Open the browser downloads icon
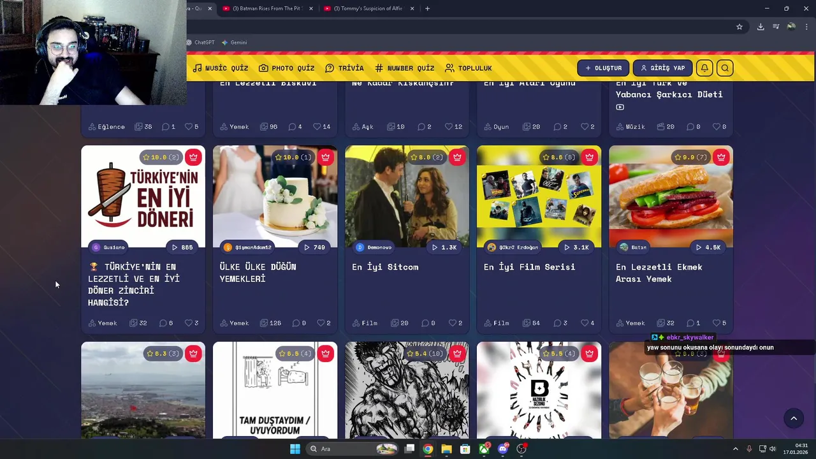Viewport: 816px width, 459px height. tap(761, 27)
